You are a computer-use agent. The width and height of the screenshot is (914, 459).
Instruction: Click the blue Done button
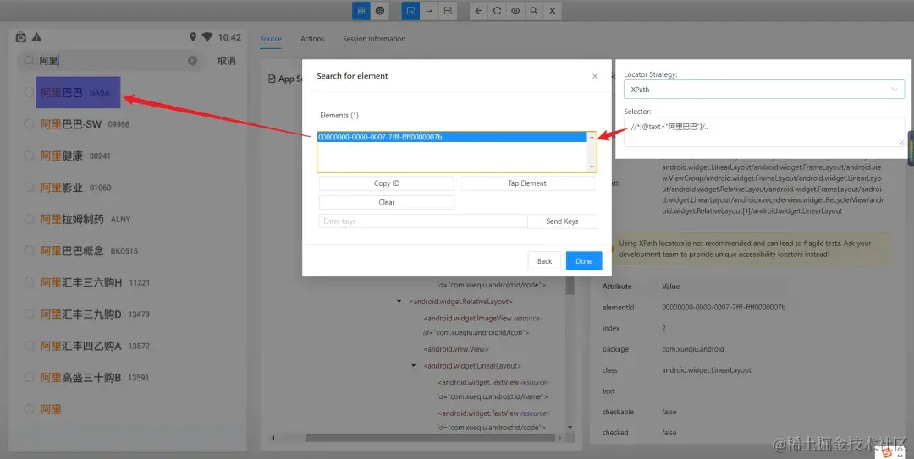[583, 261]
